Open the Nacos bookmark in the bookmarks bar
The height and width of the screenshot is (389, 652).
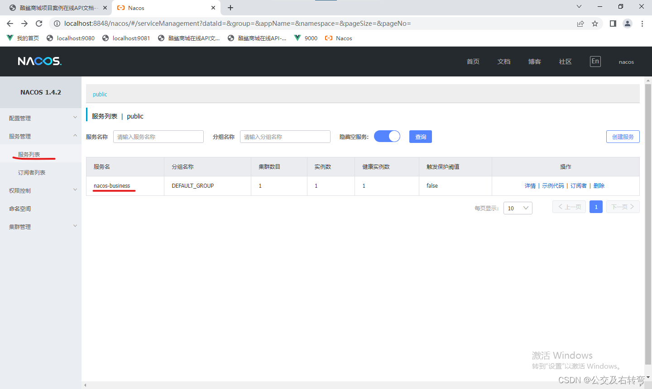[x=338, y=38]
